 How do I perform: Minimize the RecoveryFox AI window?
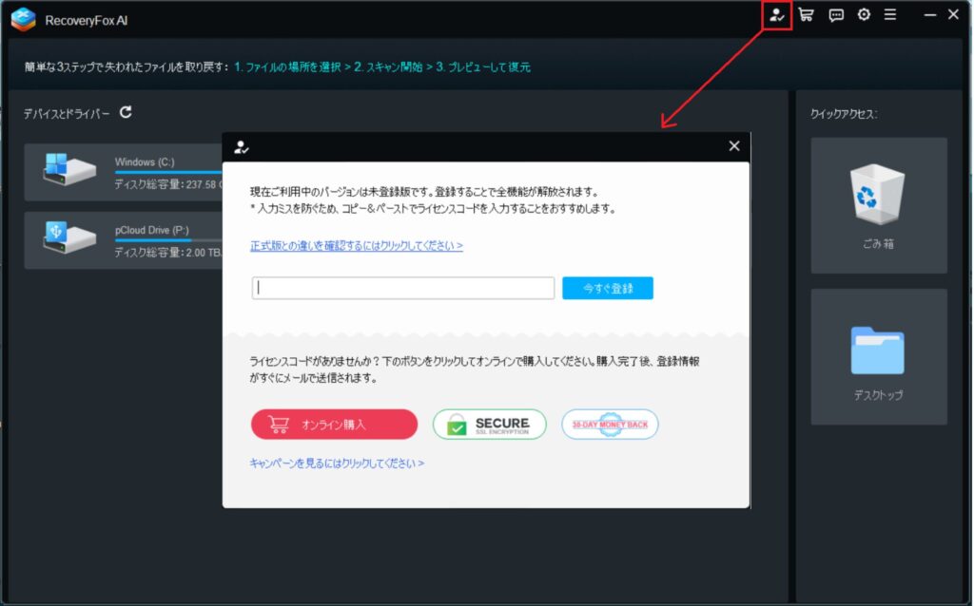(x=927, y=15)
